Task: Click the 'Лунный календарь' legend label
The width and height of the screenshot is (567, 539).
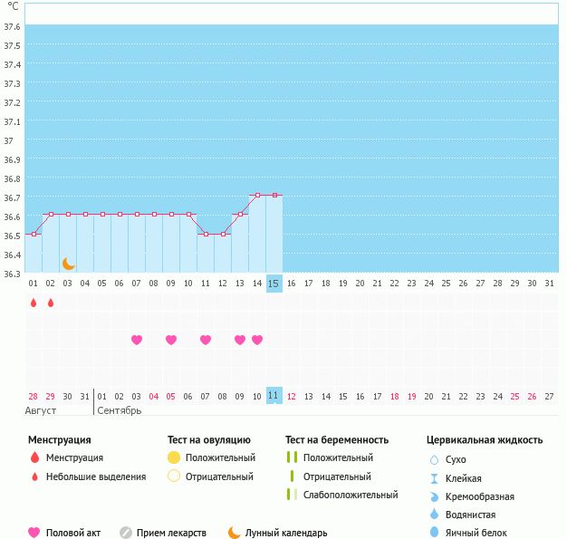Action: pos(286,533)
